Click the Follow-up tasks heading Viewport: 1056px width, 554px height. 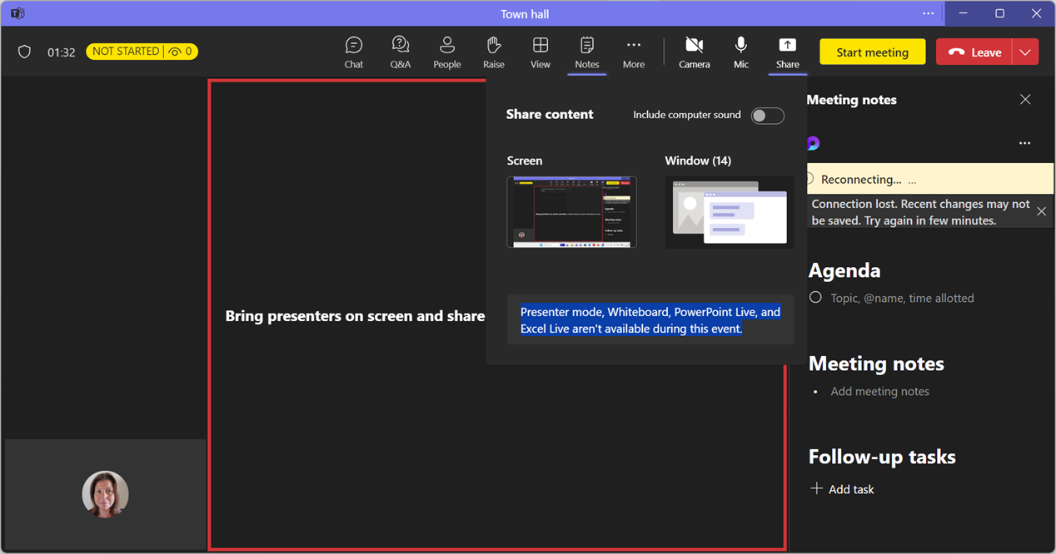[x=882, y=457]
